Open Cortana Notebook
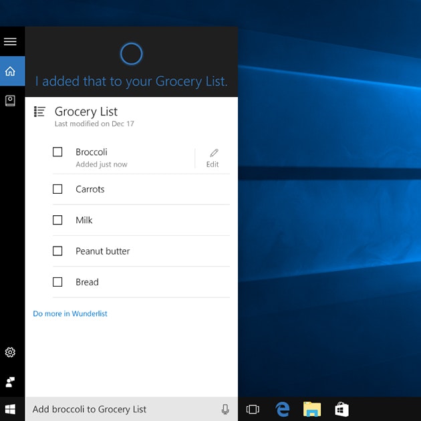The image size is (421, 421). [10, 100]
